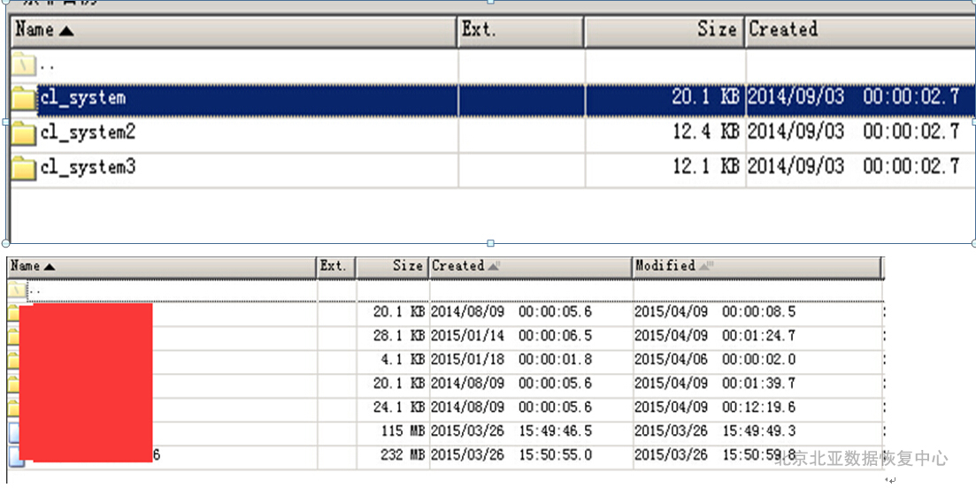Click the sort arrow beside the upper Name header
Screen dimensions: 976x503
[66, 30]
